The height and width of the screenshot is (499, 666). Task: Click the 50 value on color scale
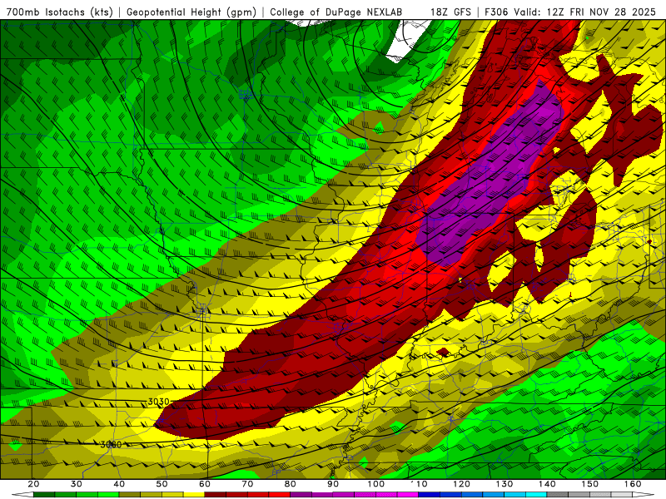click(x=162, y=484)
